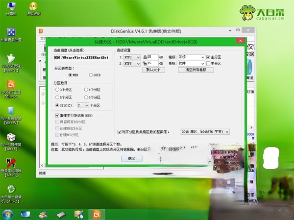
Task: Open partition 1 NTFS file system dropdown
Action: click(132, 57)
